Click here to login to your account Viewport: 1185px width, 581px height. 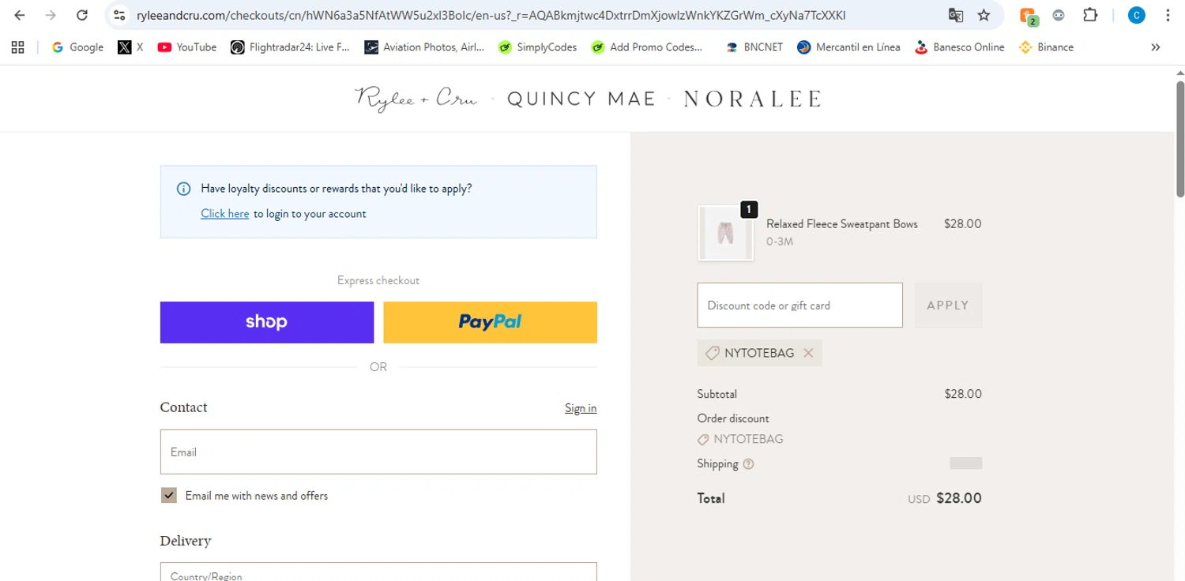tap(224, 214)
